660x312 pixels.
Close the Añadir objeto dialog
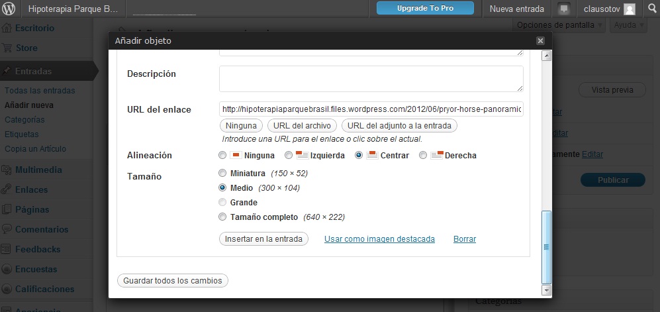(540, 41)
